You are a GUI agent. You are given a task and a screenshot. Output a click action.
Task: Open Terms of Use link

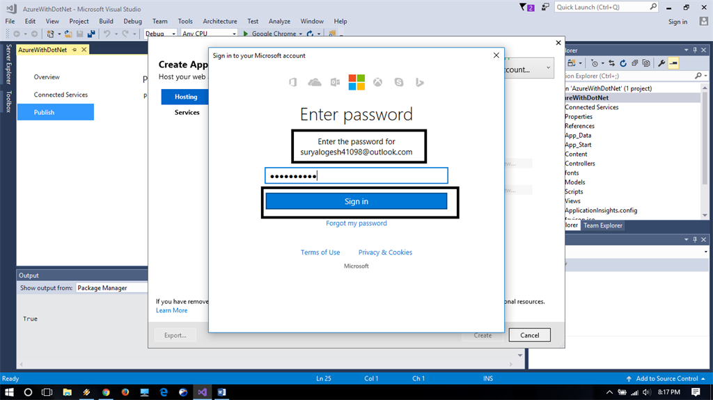coord(320,253)
